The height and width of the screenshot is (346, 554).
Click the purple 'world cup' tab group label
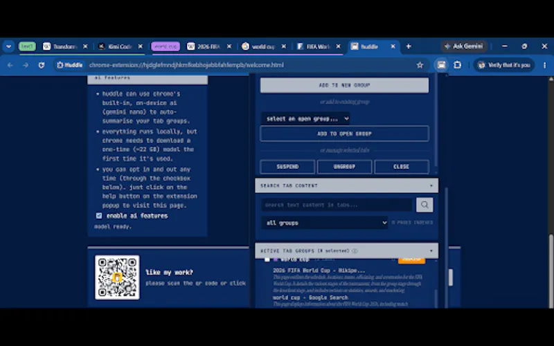point(166,46)
